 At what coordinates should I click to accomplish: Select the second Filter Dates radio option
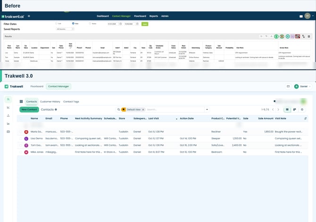(73, 24)
